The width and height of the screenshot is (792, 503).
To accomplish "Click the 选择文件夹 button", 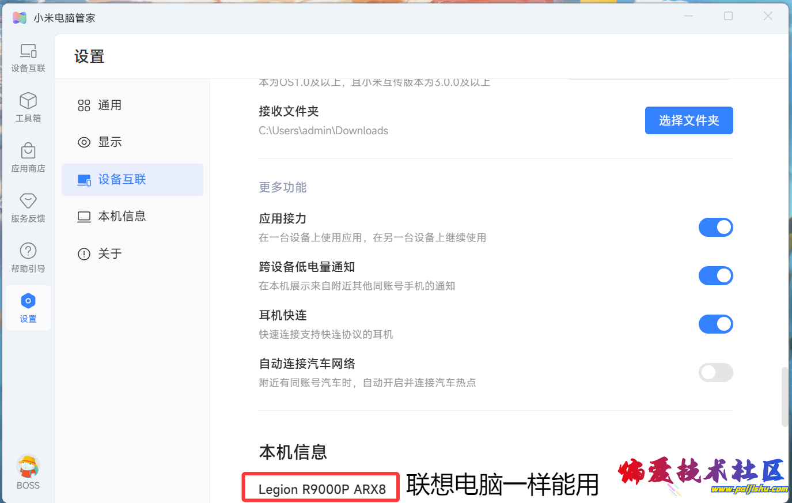I will pos(688,120).
